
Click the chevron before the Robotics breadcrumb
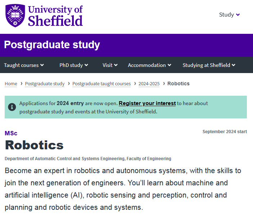click(164, 83)
